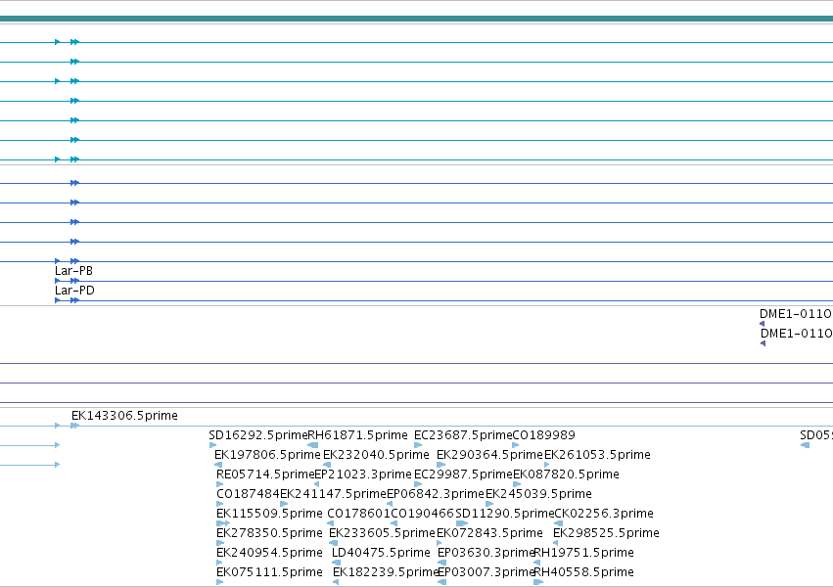833x587 pixels.
Task: Select the CO190466 label
Action: pos(422,514)
